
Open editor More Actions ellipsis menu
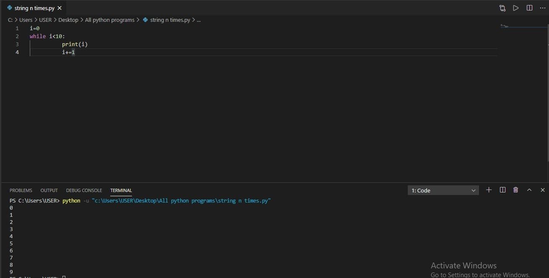click(543, 8)
